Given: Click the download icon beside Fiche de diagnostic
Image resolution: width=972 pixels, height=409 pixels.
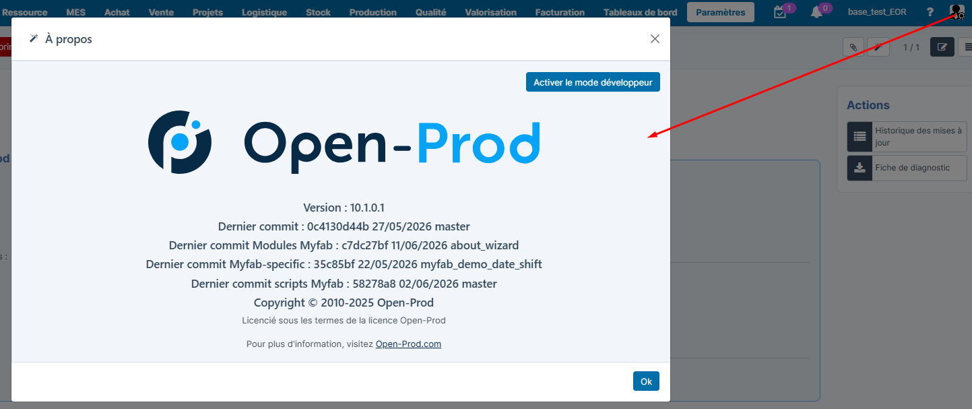Looking at the screenshot, I should (860, 168).
